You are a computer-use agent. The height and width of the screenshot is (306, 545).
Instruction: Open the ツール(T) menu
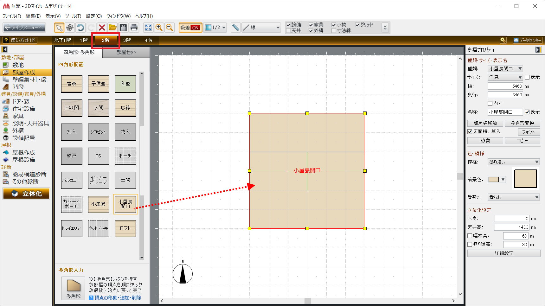pos(73,16)
